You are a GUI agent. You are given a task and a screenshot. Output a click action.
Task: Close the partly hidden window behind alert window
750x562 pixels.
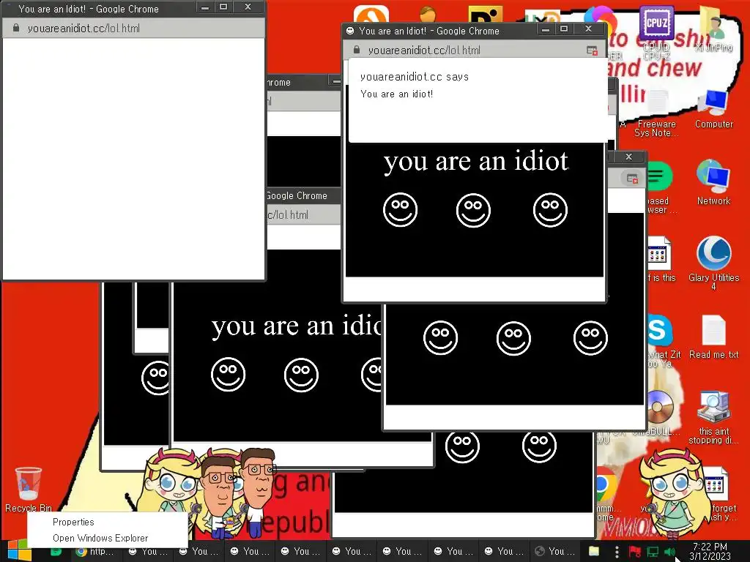[628, 157]
